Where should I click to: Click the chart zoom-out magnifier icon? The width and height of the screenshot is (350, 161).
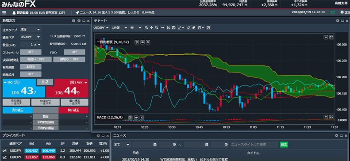[x=157, y=28]
